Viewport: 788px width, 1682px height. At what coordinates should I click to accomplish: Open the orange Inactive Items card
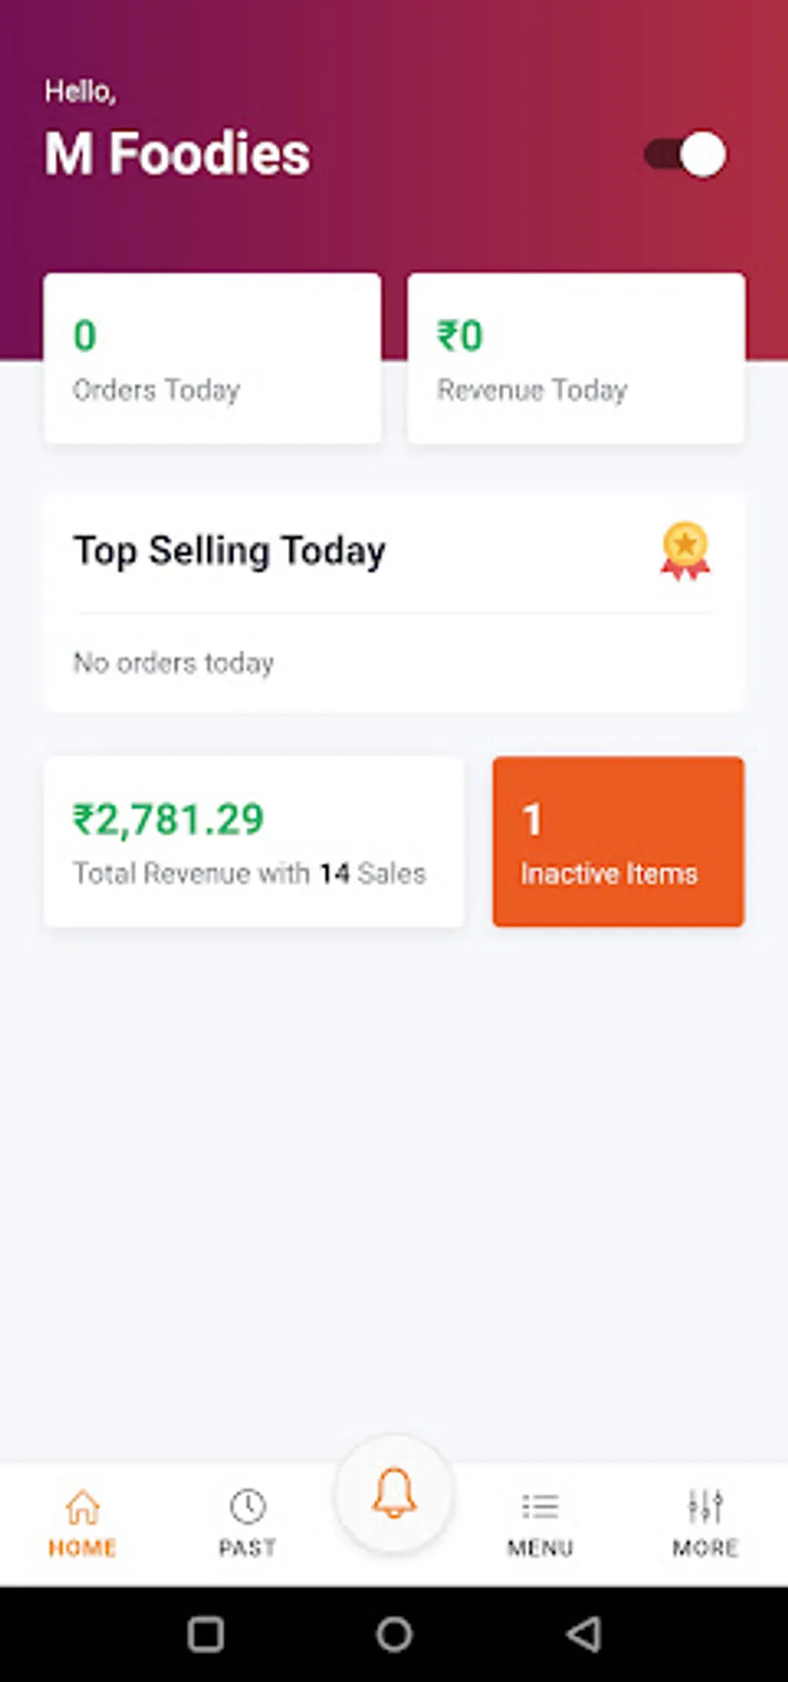[618, 842]
